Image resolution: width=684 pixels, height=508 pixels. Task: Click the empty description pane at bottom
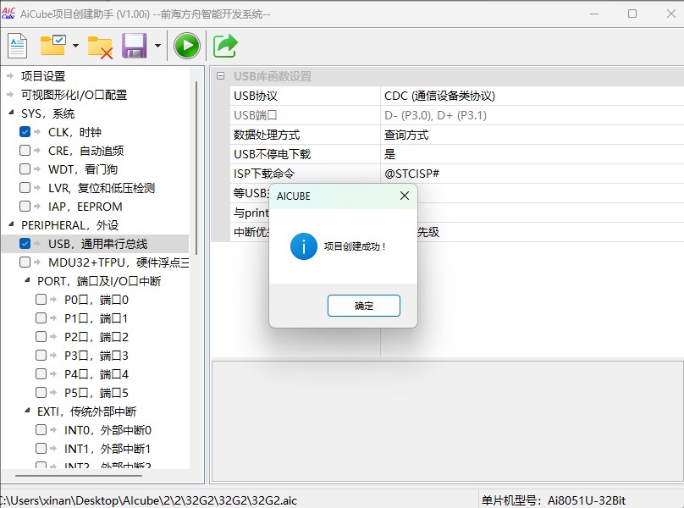(448, 421)
